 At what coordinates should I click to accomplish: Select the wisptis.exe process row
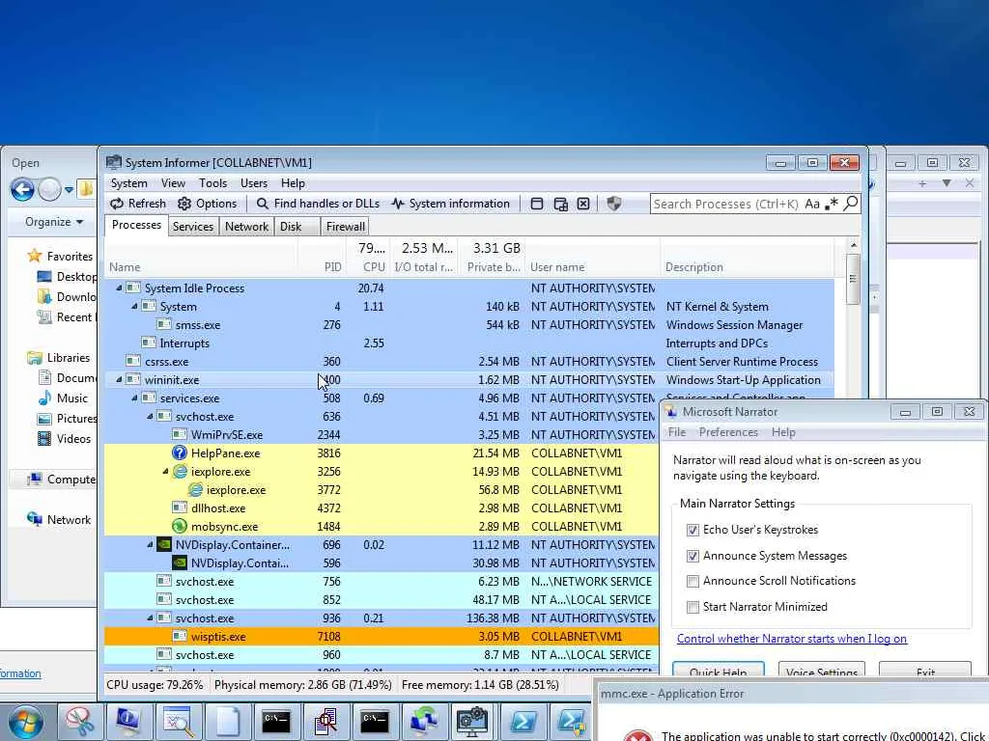tap(381, 637)
